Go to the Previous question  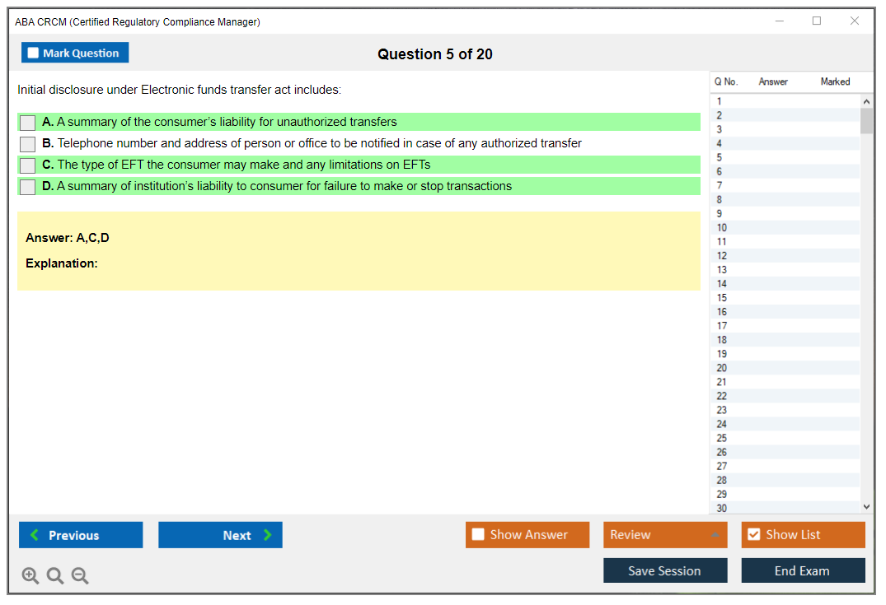81,535
